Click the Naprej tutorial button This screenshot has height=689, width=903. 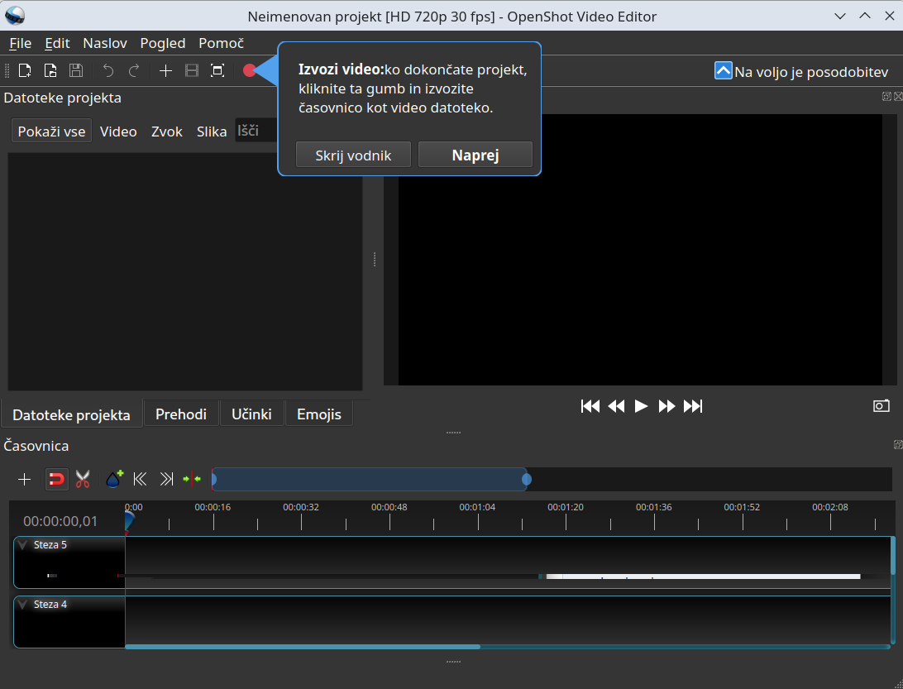(x=475, y=155)
